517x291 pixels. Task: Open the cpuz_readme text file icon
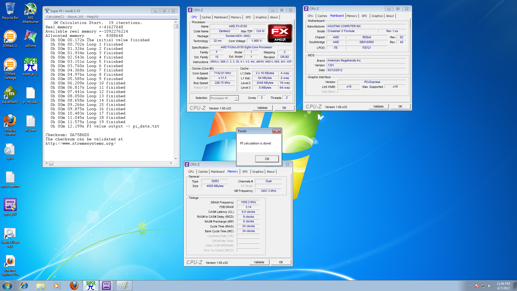[x=10, y=179]
